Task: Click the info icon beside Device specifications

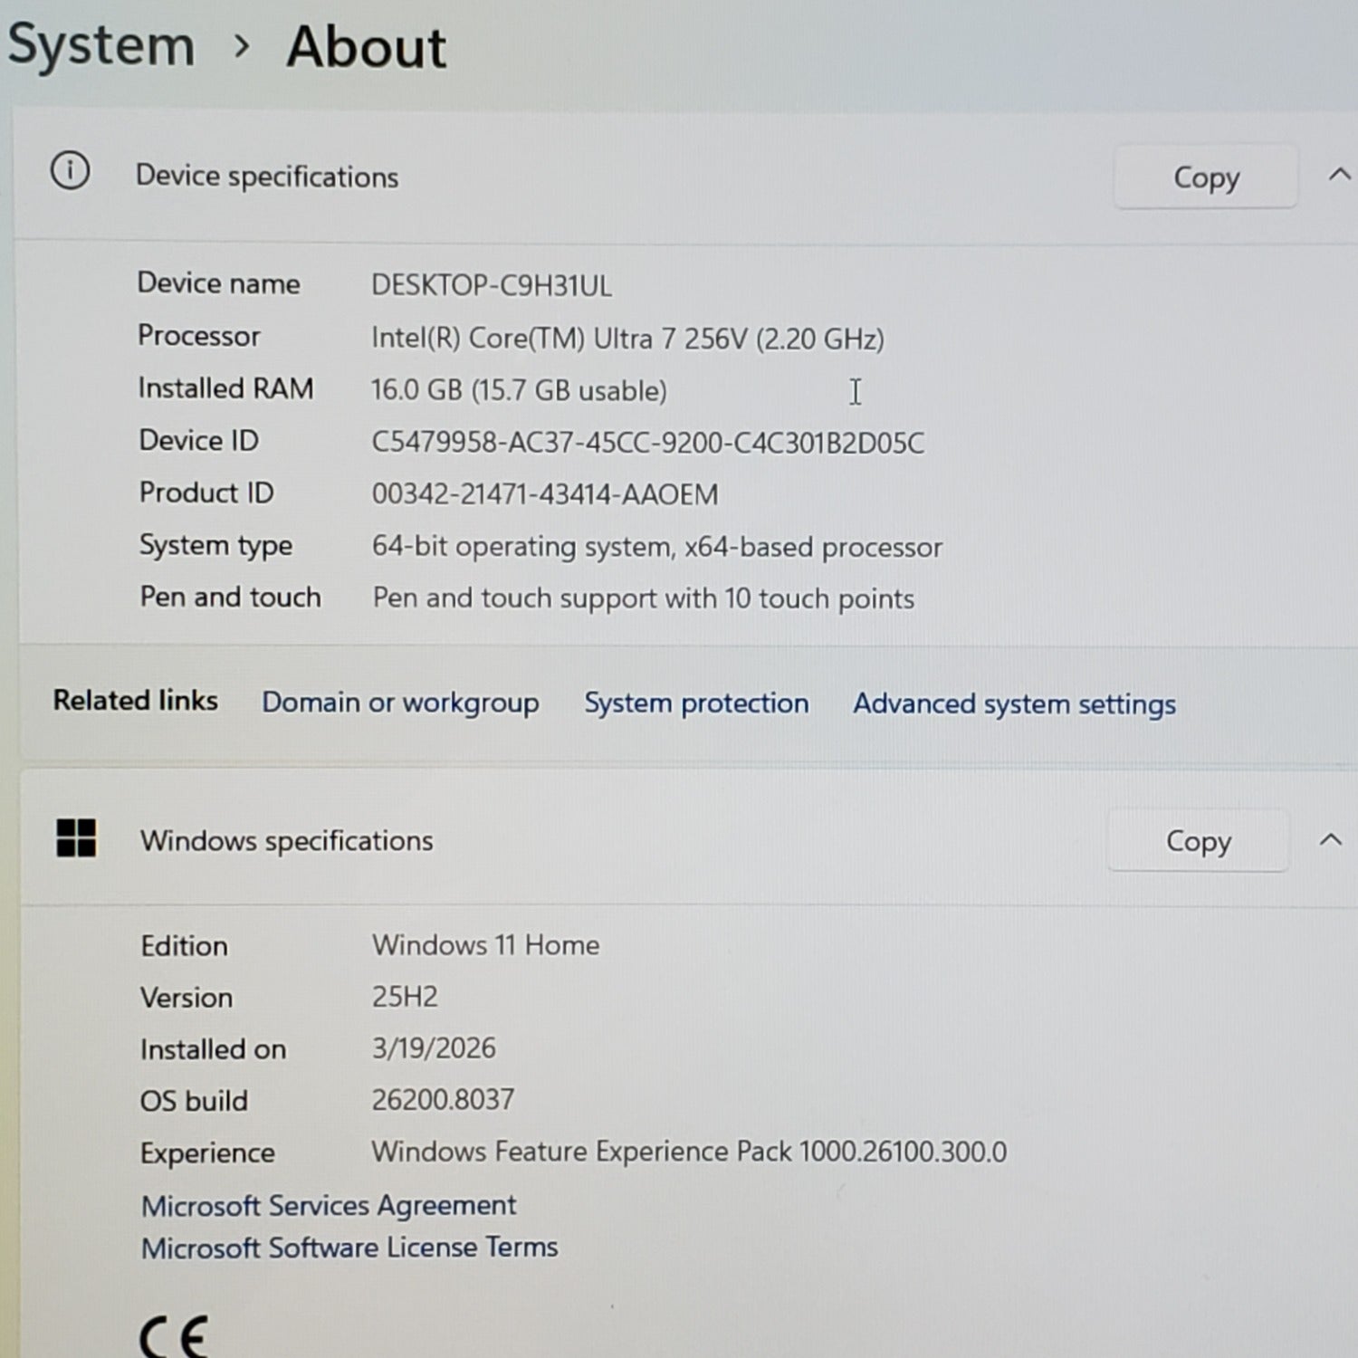Action: (70, 170)
